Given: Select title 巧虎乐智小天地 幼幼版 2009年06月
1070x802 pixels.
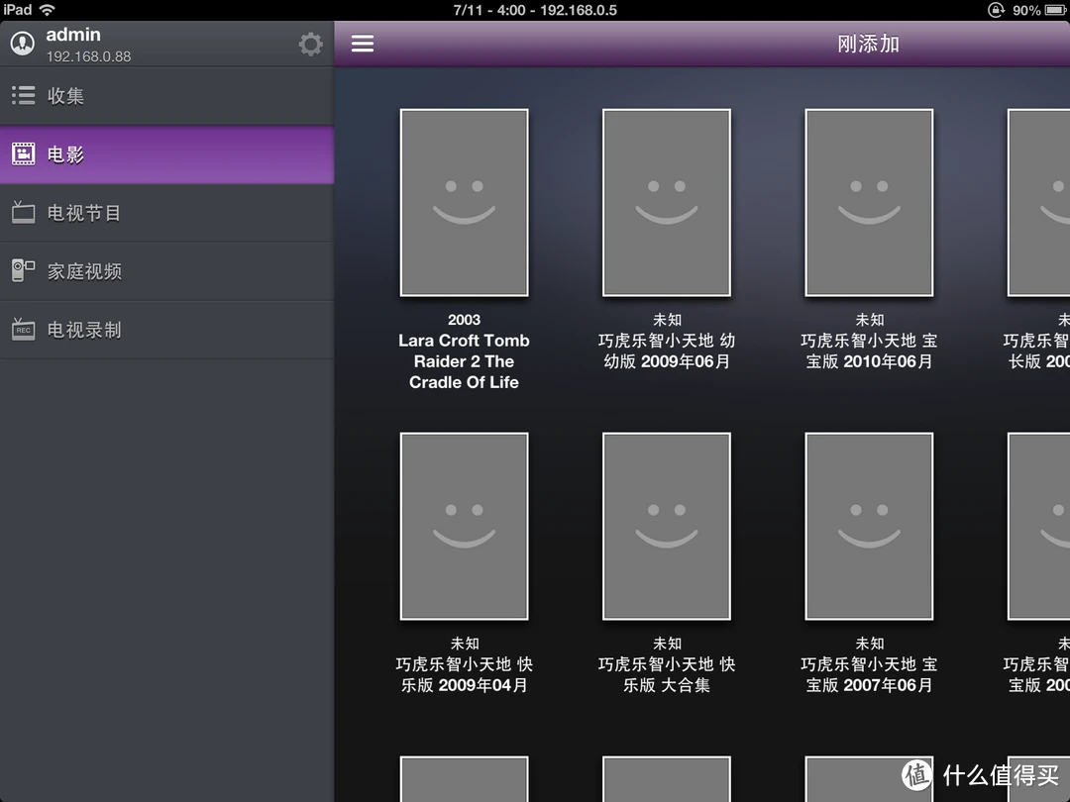Looking at the screenshot, I should point(667,351).
